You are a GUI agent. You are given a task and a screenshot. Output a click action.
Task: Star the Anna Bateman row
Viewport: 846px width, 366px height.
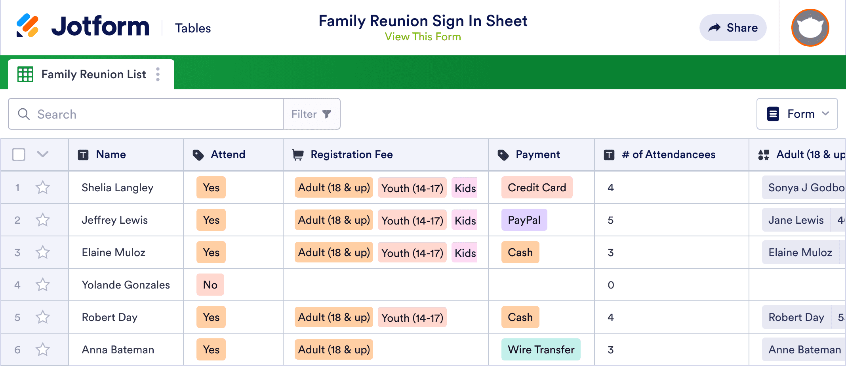(43, 349)
